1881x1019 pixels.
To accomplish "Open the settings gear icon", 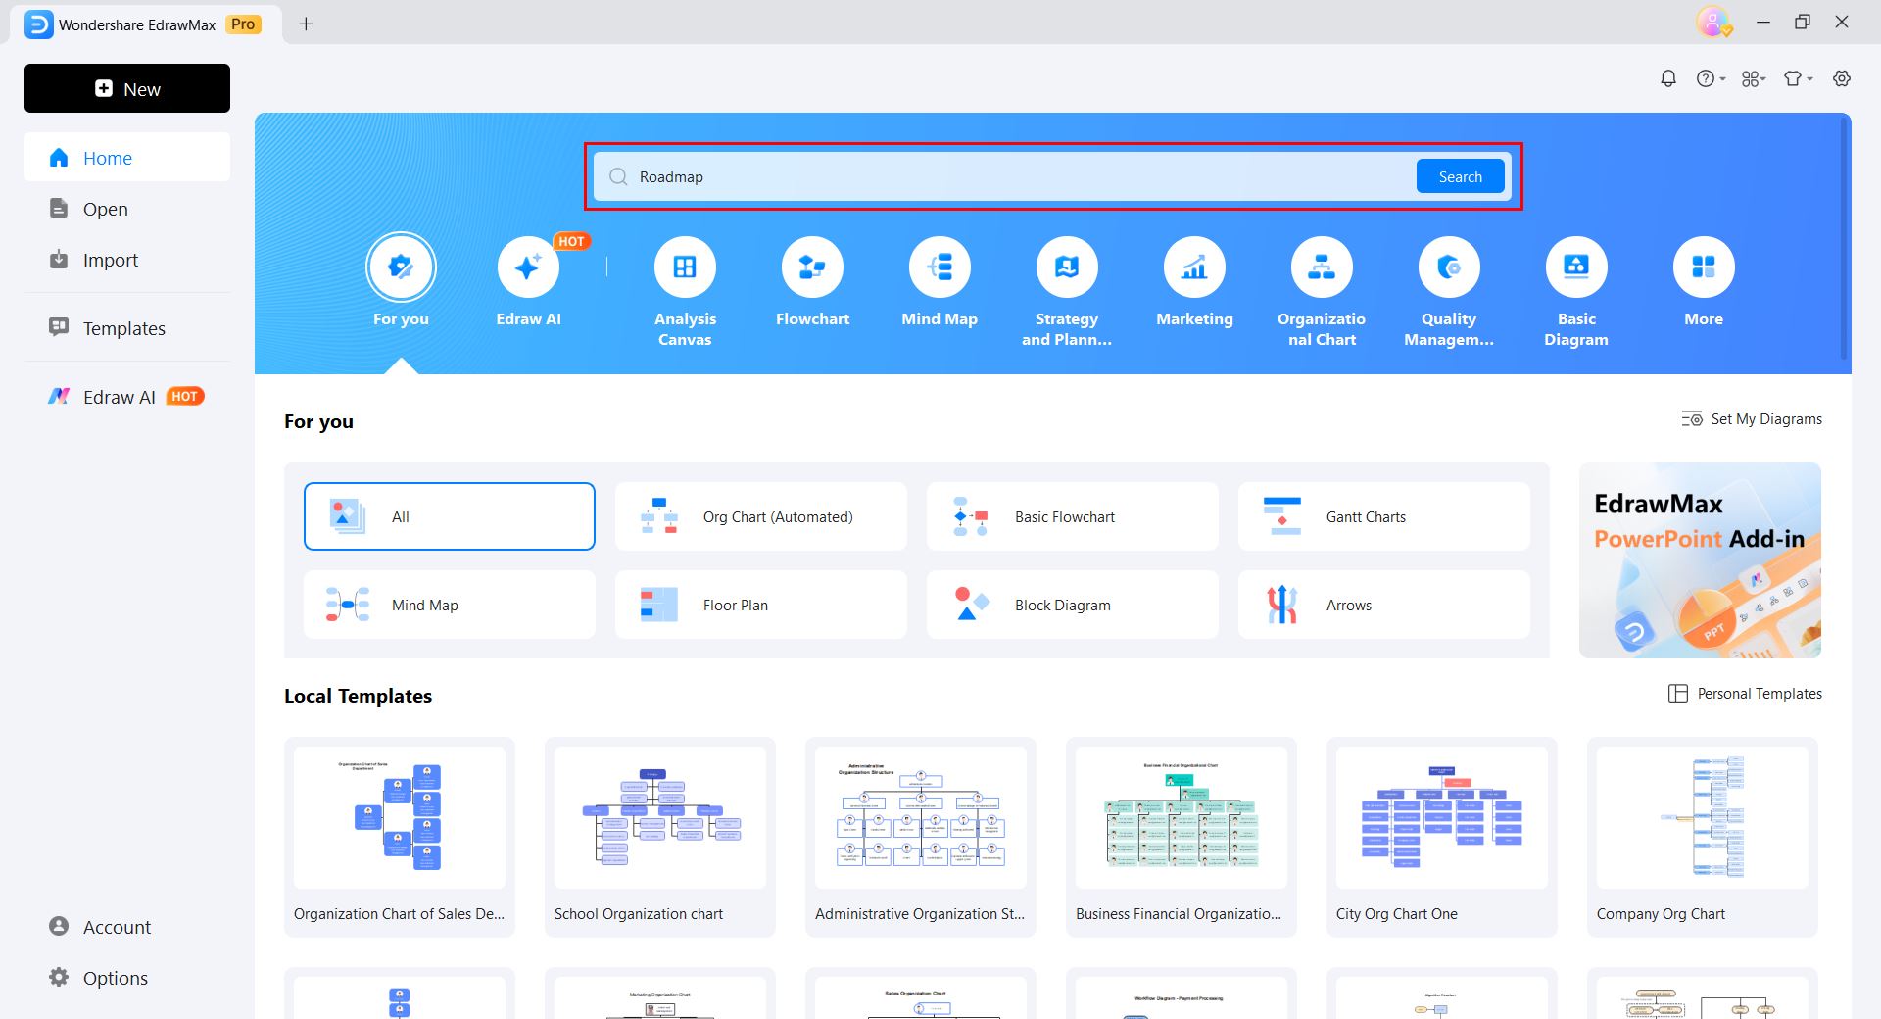I will [1842, 79].
